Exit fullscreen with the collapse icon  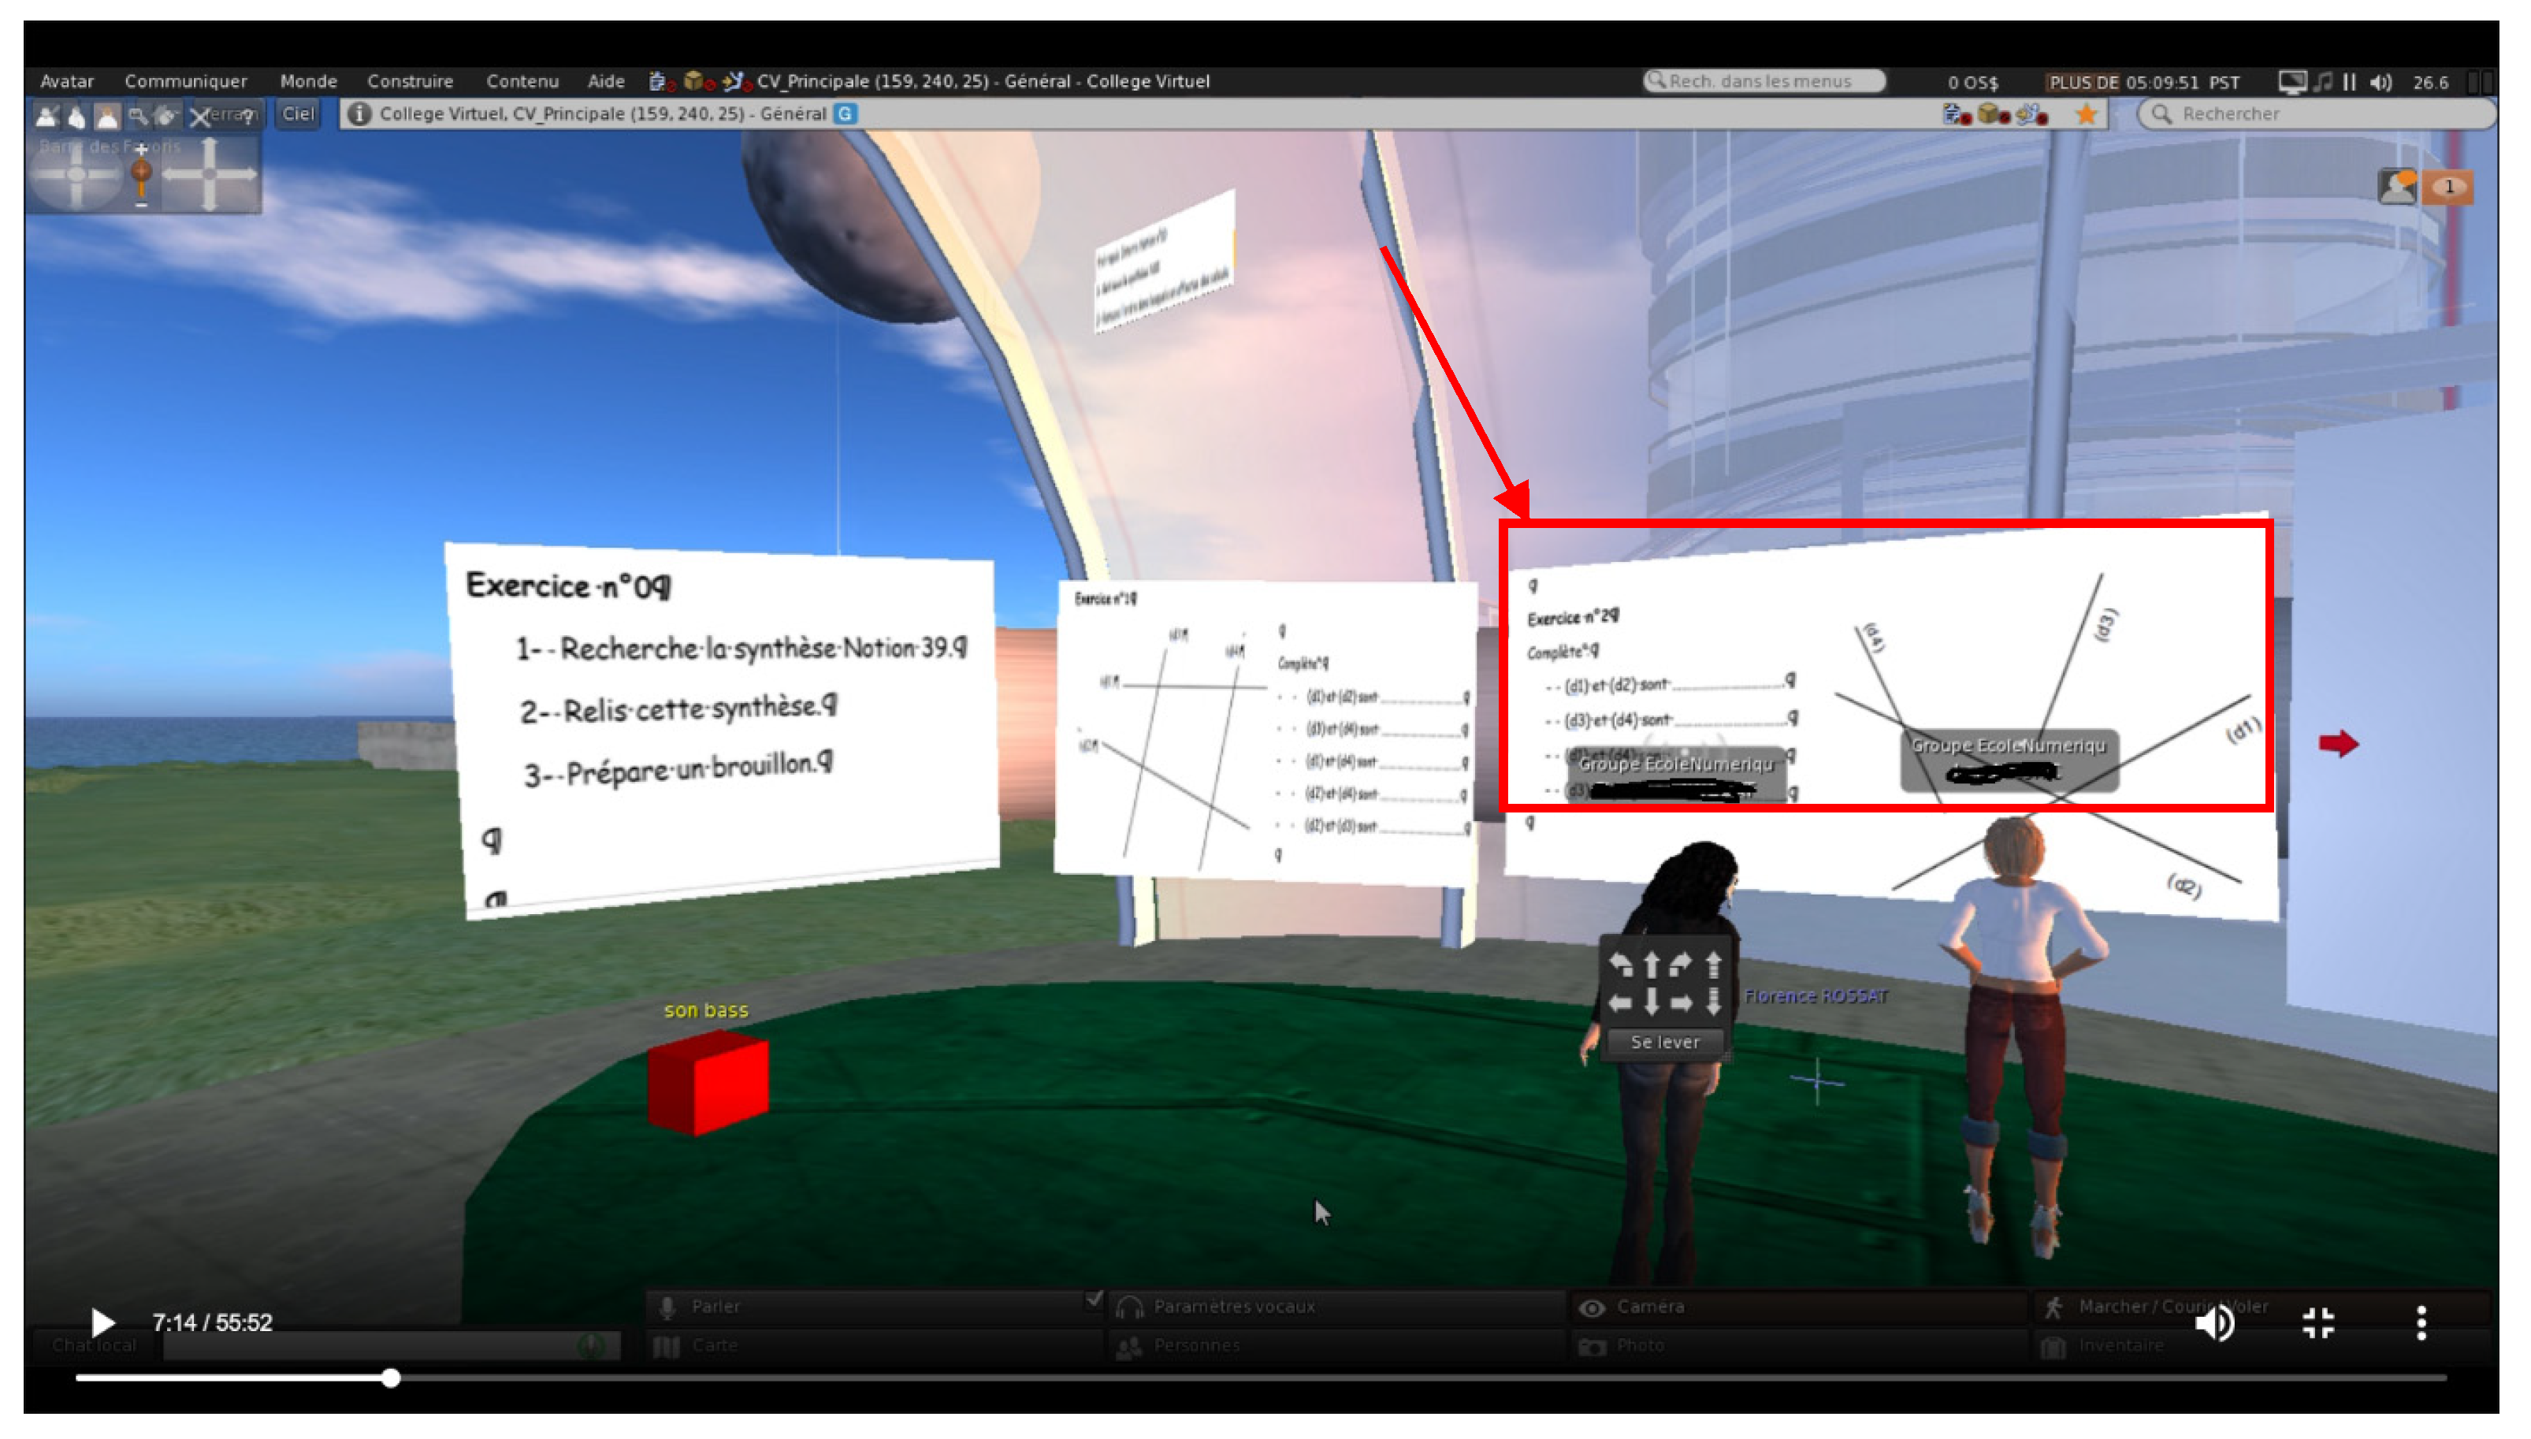click(2317, 1322)
